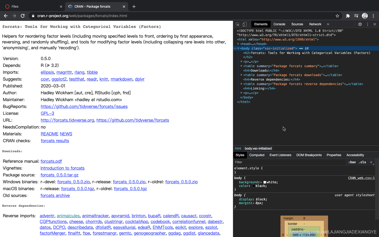Expand the Package forcats downloads table node

[241, 75]
